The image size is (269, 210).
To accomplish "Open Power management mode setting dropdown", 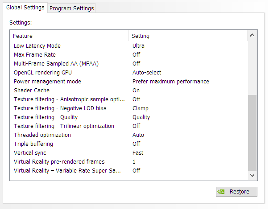I will coord(170,81).
